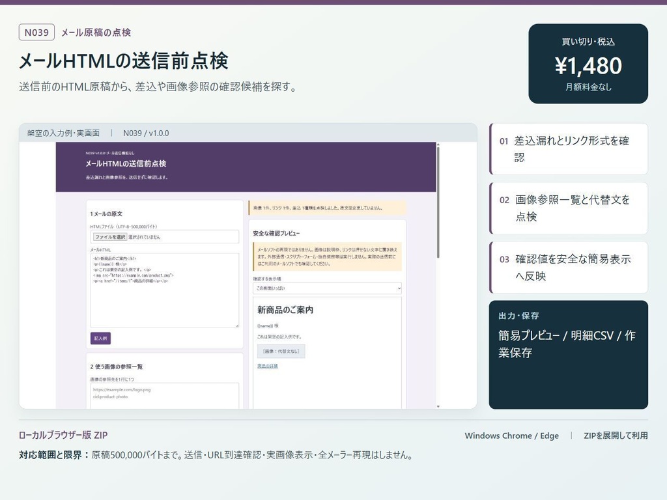Screen dimensions: 667x500
Task: Click the large メールHTMLの送信前点検 page title
Action: (124, 61)
